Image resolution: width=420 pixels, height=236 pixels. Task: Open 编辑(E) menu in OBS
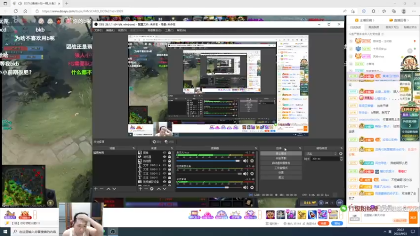pyautogui.click(x=110, y=30)
